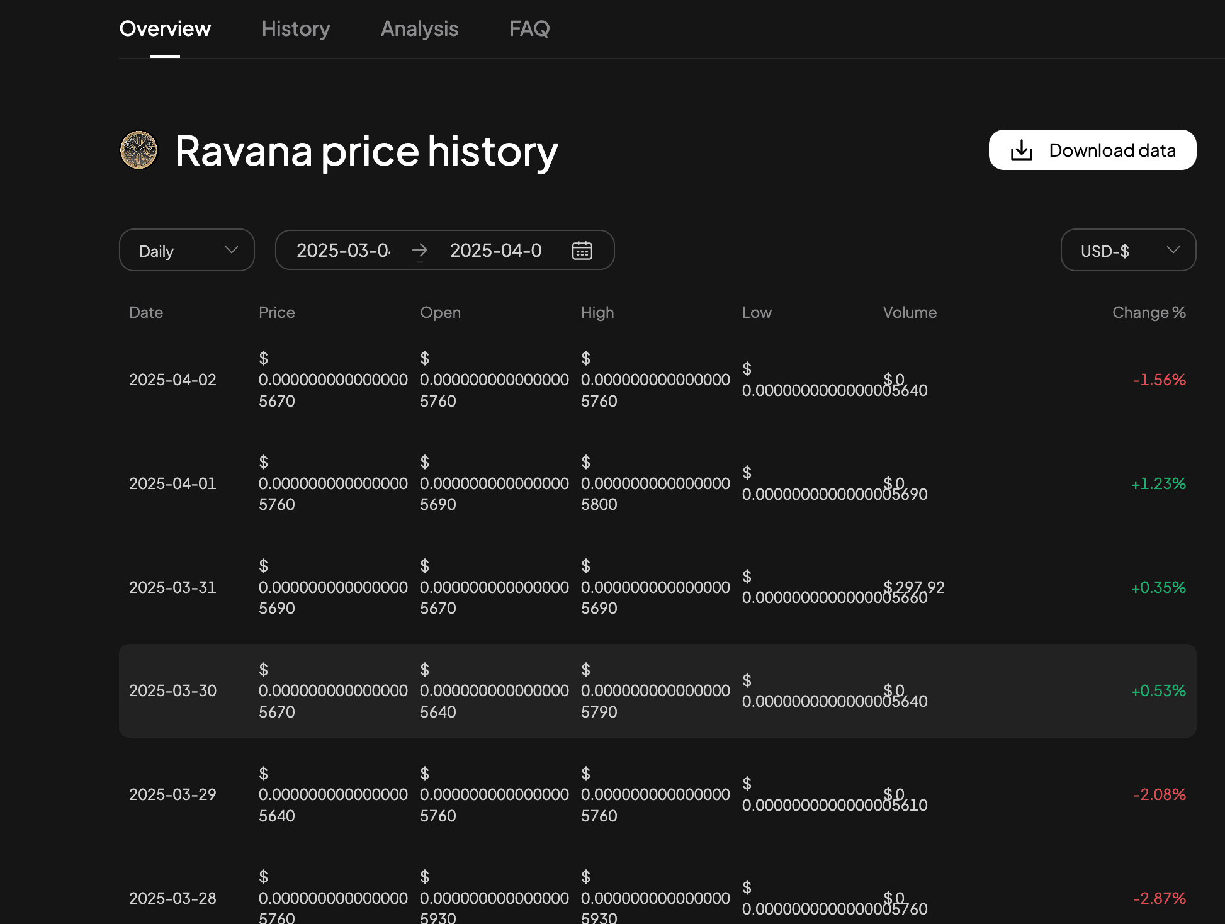Viewport: 1225px width, 924px height.
Task: Switch to the History tab
Action: tap(295, 28)
